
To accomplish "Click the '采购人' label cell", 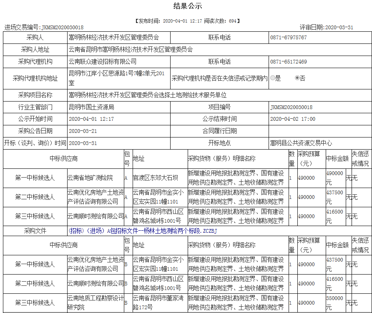I will (x=35, y=38).
